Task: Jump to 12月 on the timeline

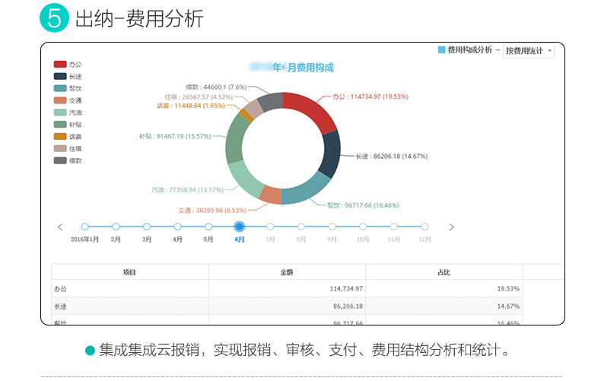Action: [x=425, y=227]
